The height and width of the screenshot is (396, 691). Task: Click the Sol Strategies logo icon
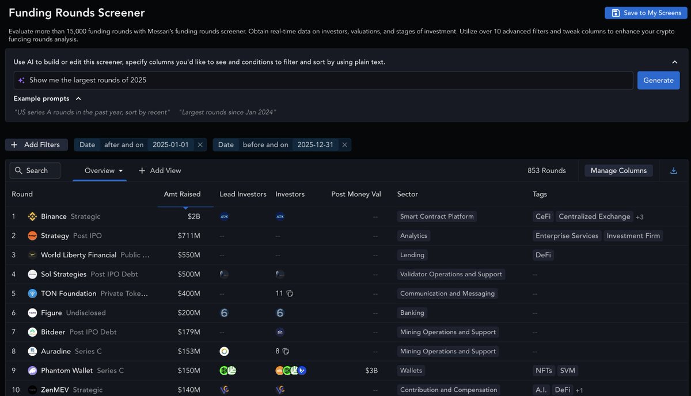[32, 275]
